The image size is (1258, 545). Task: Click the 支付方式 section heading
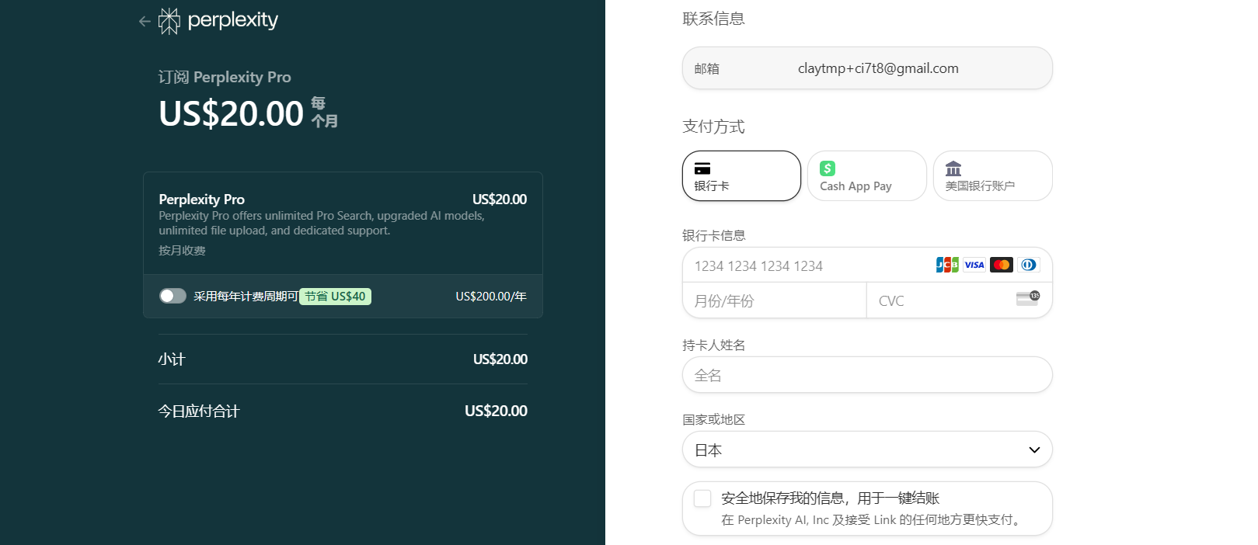tap(714, 127)
